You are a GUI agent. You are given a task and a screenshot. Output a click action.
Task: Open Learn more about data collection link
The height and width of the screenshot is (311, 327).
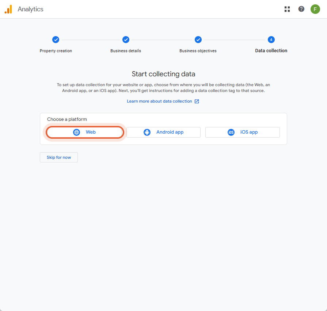159,101
